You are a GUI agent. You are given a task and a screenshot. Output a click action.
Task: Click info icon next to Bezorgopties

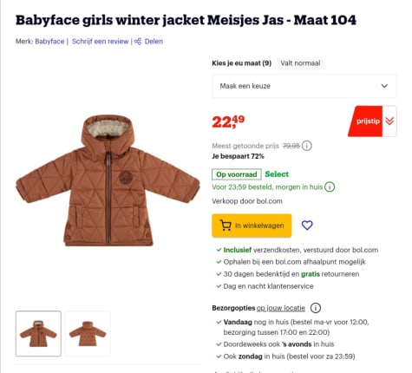click(316, 308)
